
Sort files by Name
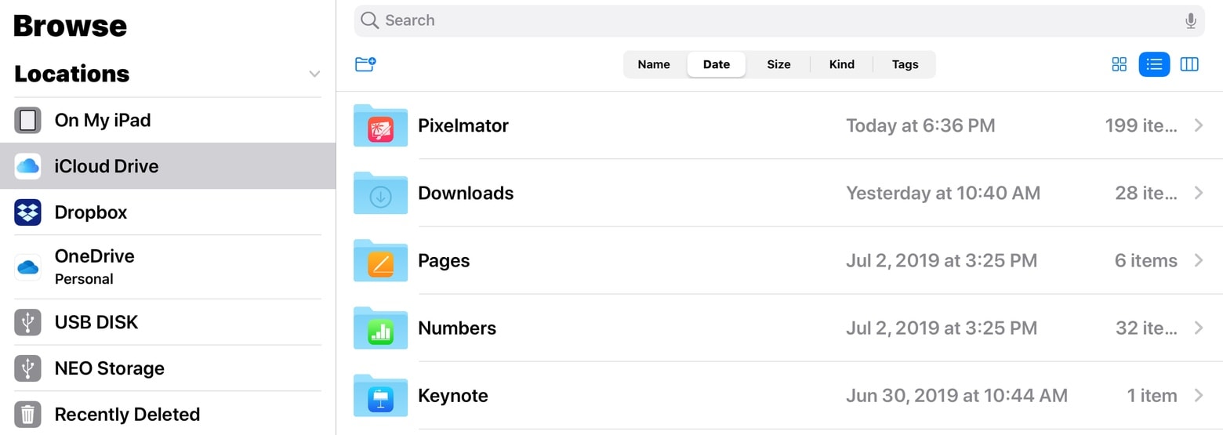(654, 64)
